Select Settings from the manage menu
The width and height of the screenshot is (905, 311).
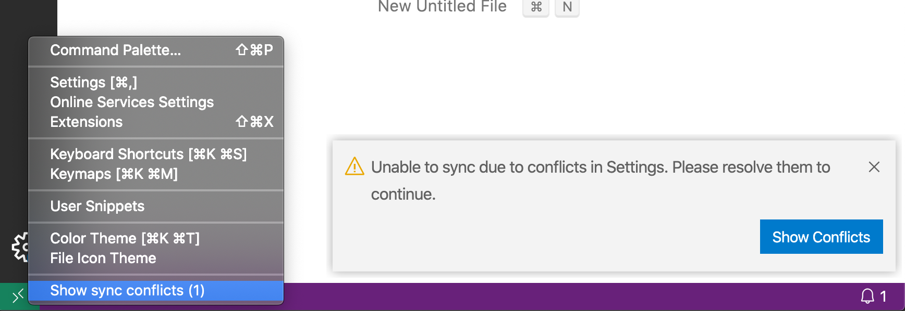93,82
